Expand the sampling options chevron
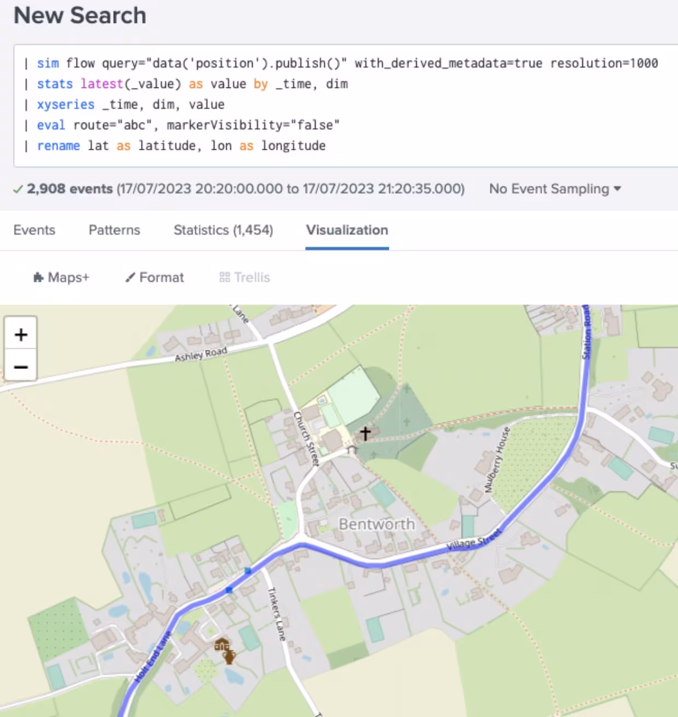This screenshot has width=678, height=717. point(617,189)
